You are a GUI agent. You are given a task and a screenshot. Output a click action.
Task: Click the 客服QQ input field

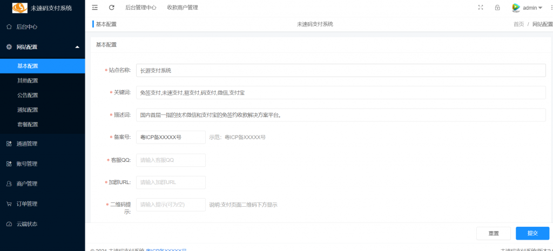[x=171, y=160]
